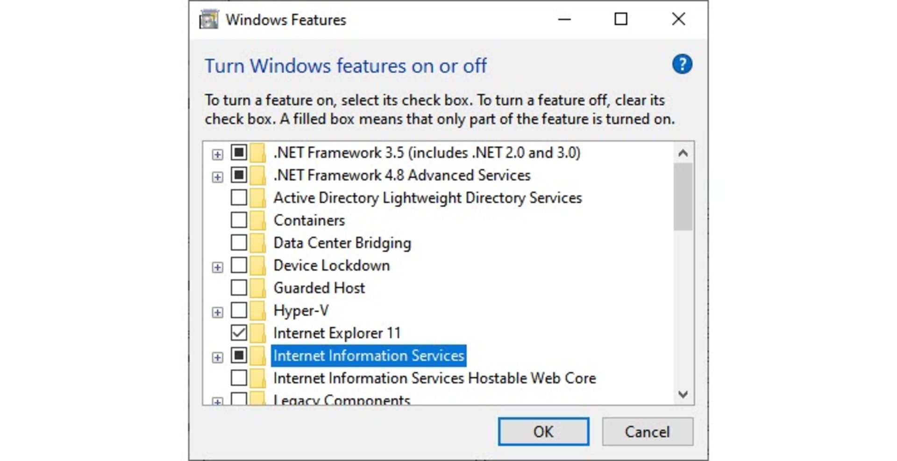Click the folder icon next to Internet Explorer 11
The height and width of the screenshot is (461, 897).
tap(257, 333)
